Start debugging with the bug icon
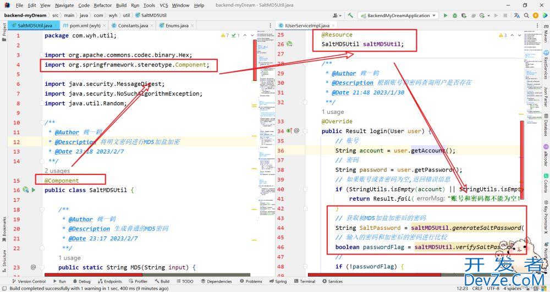The image size is (550, 292). 455,15
